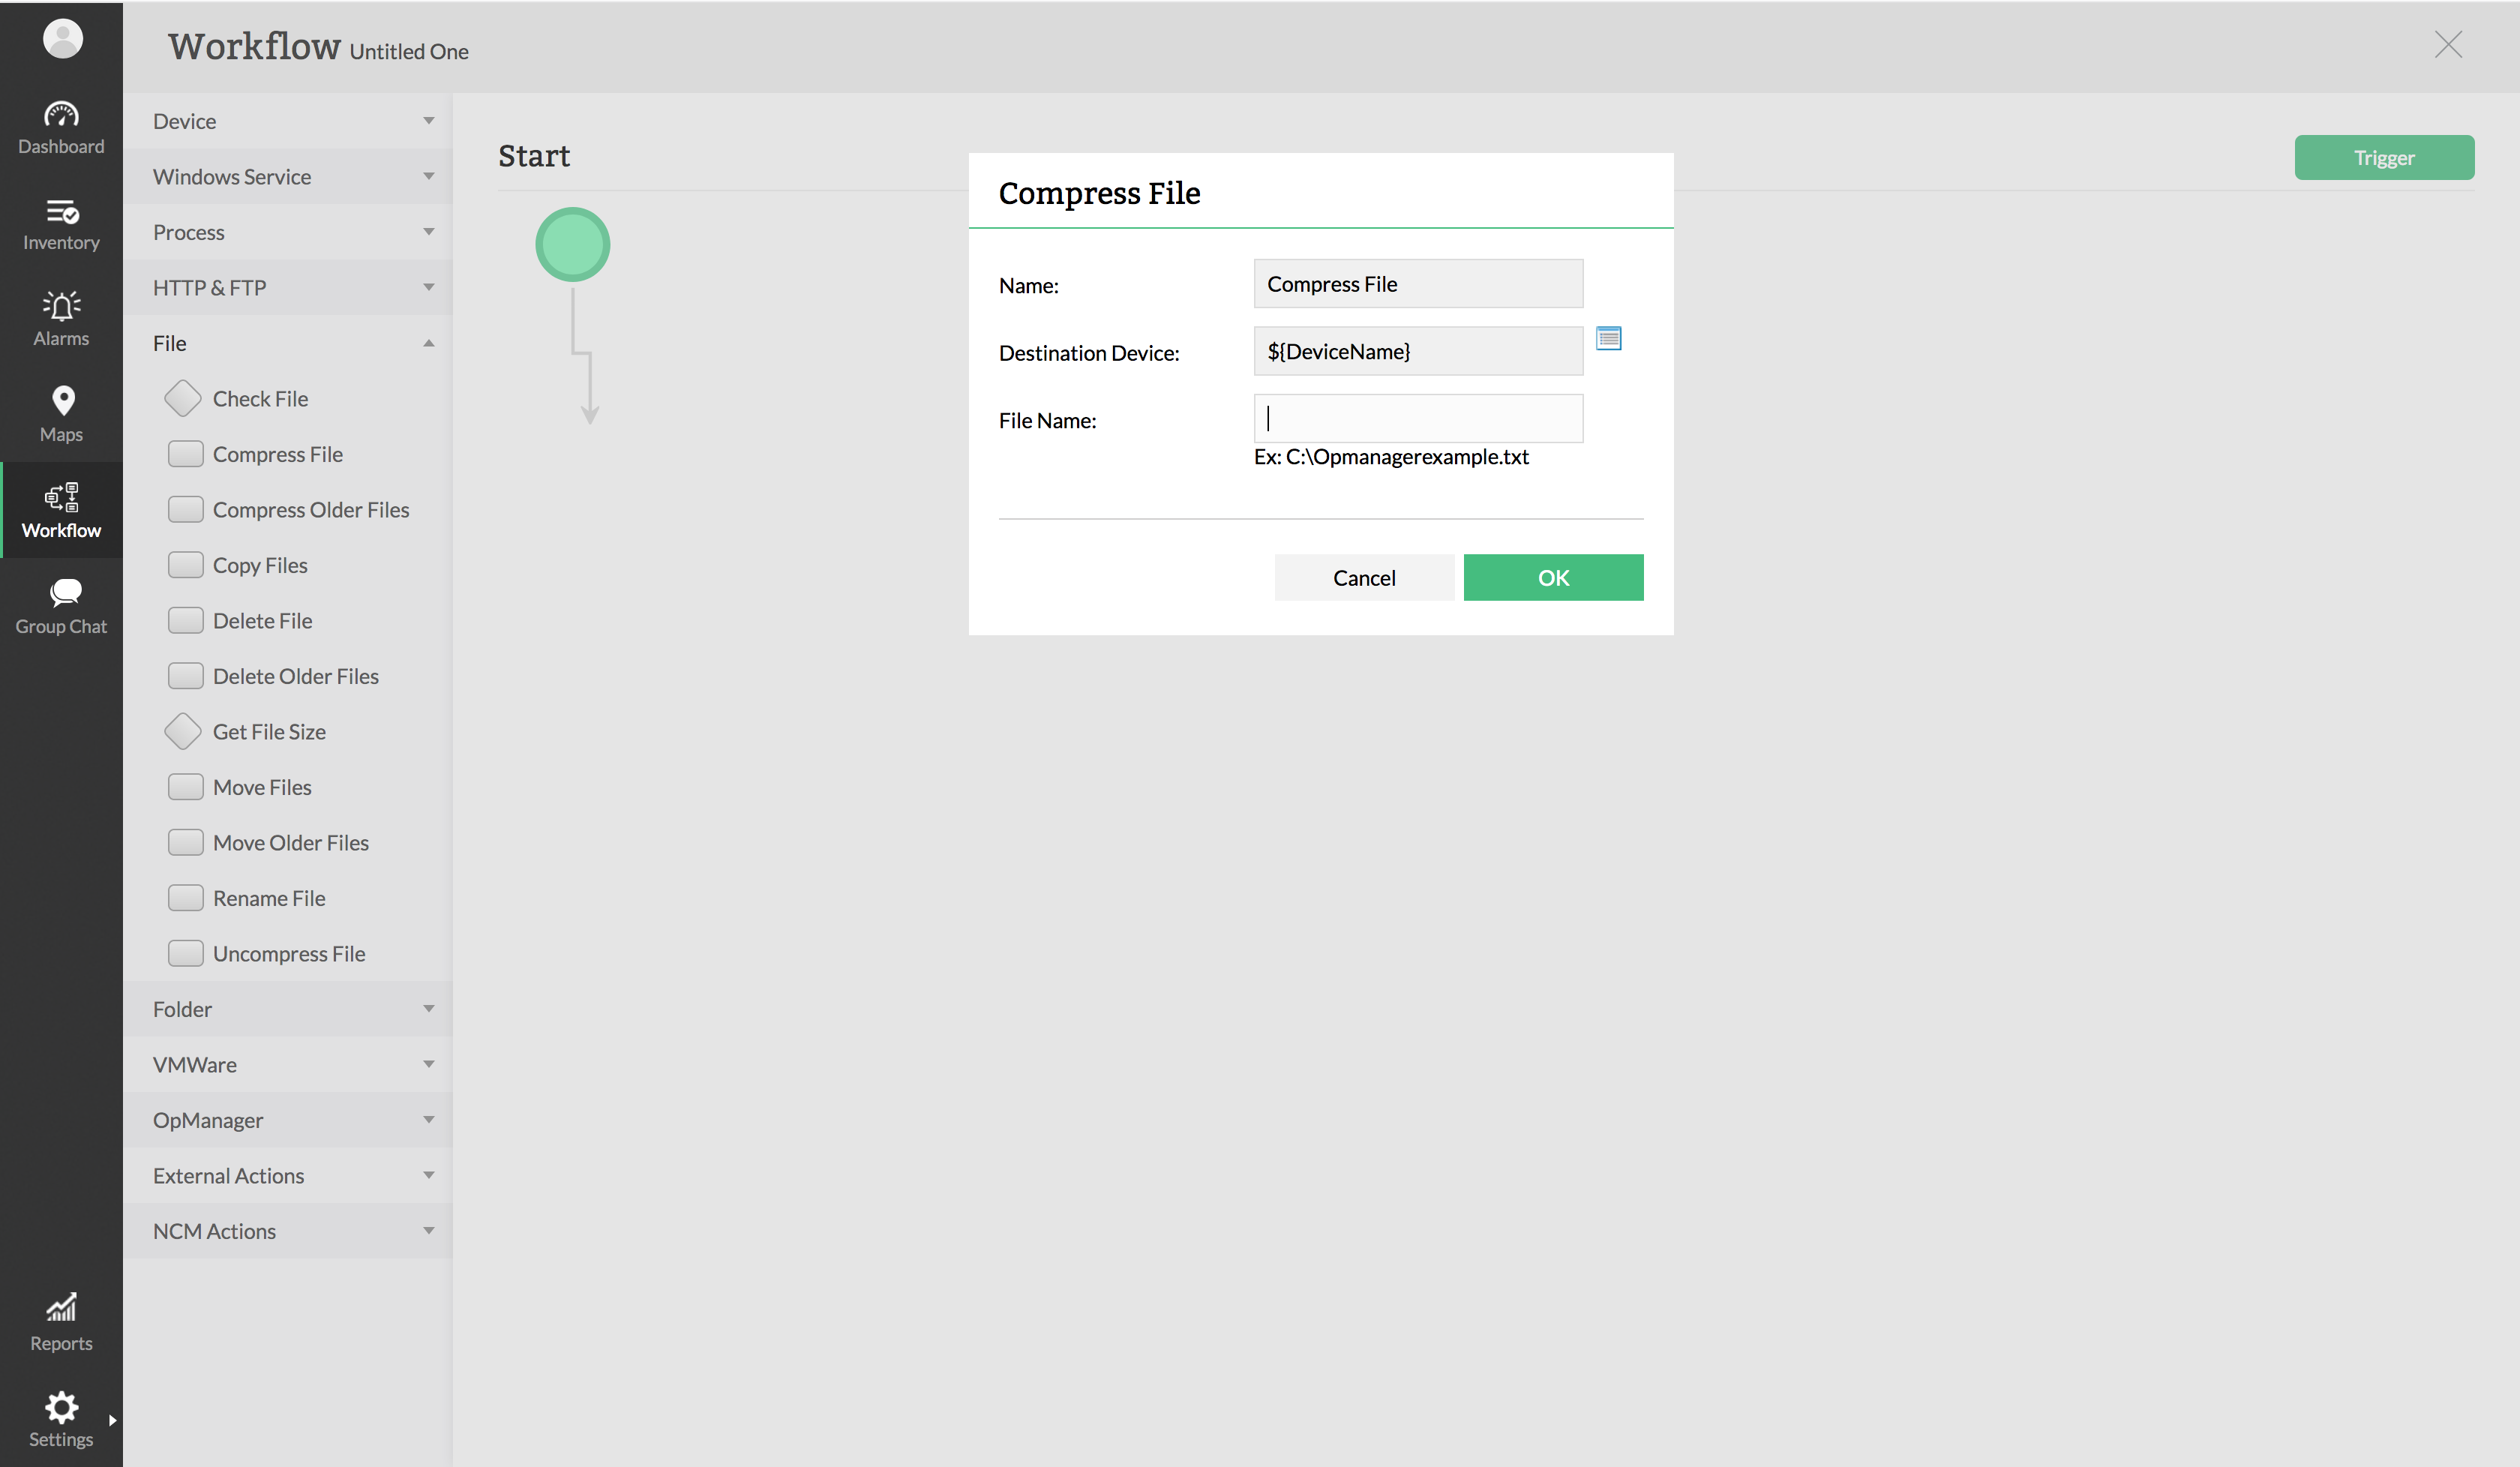The image size is (2520, 1467).
Task: Click the user profile avatar
Action: coord(62,39)
